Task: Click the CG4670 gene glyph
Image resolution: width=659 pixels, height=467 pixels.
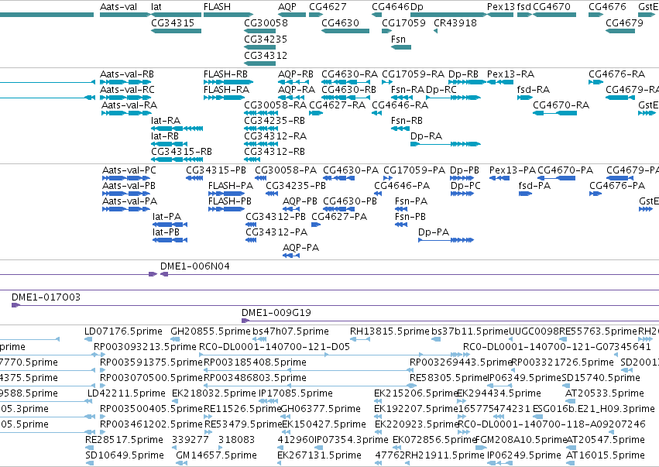Action: (554, 15)
